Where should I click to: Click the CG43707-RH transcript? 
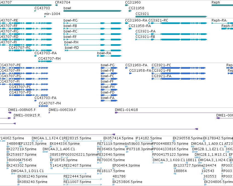click(45, 61)
